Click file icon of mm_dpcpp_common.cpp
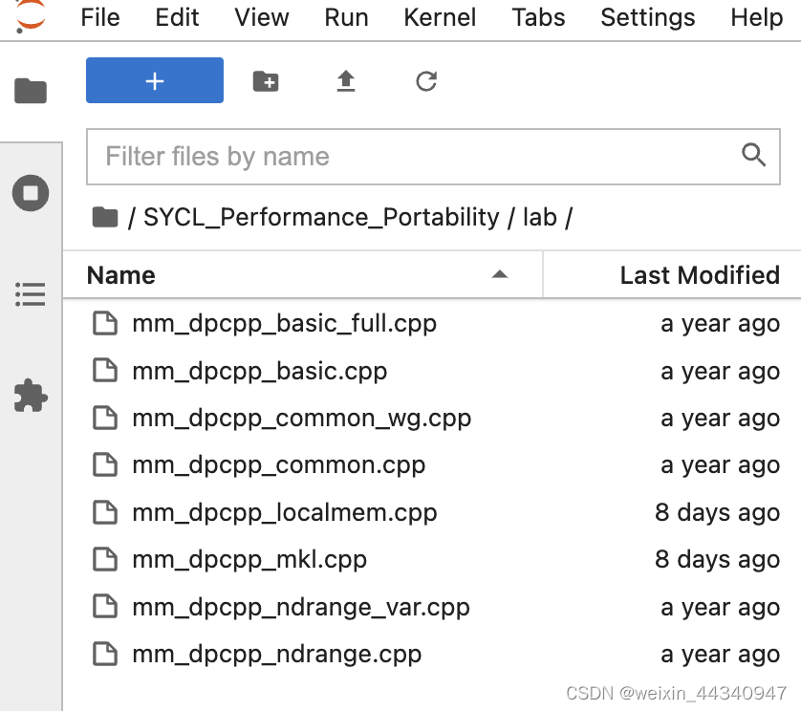 tap(105, 465)
